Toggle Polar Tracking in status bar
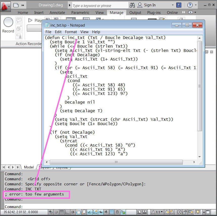 73,212
